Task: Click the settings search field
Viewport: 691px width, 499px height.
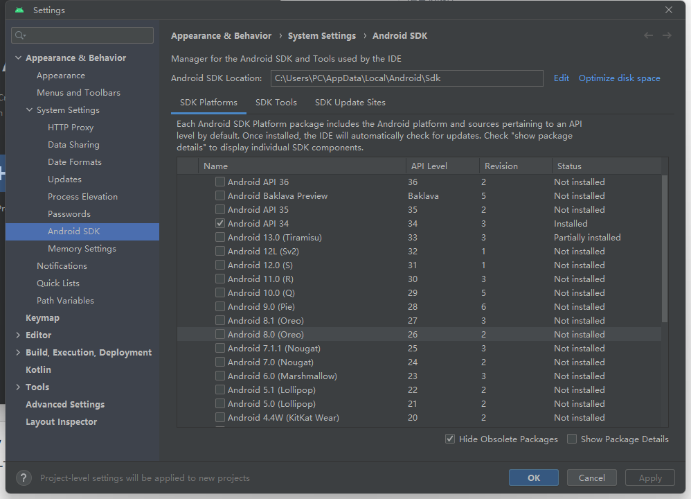Action: click(82, 35)
